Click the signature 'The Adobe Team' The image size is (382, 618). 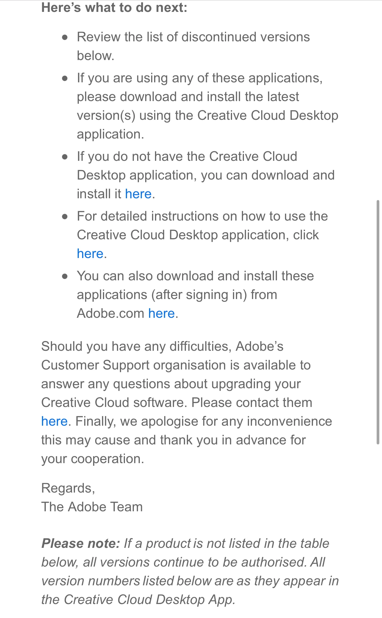[92, 507]
